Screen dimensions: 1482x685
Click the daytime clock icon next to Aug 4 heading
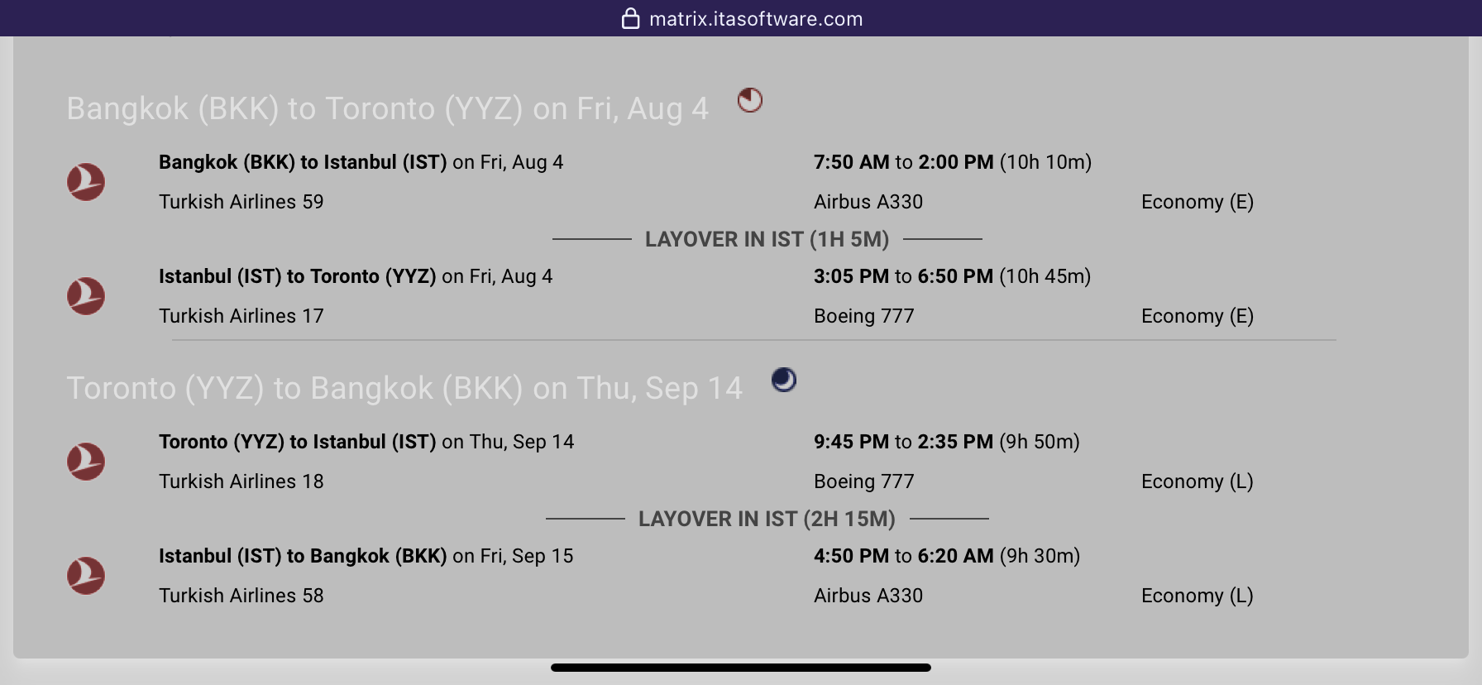[750, 101]
